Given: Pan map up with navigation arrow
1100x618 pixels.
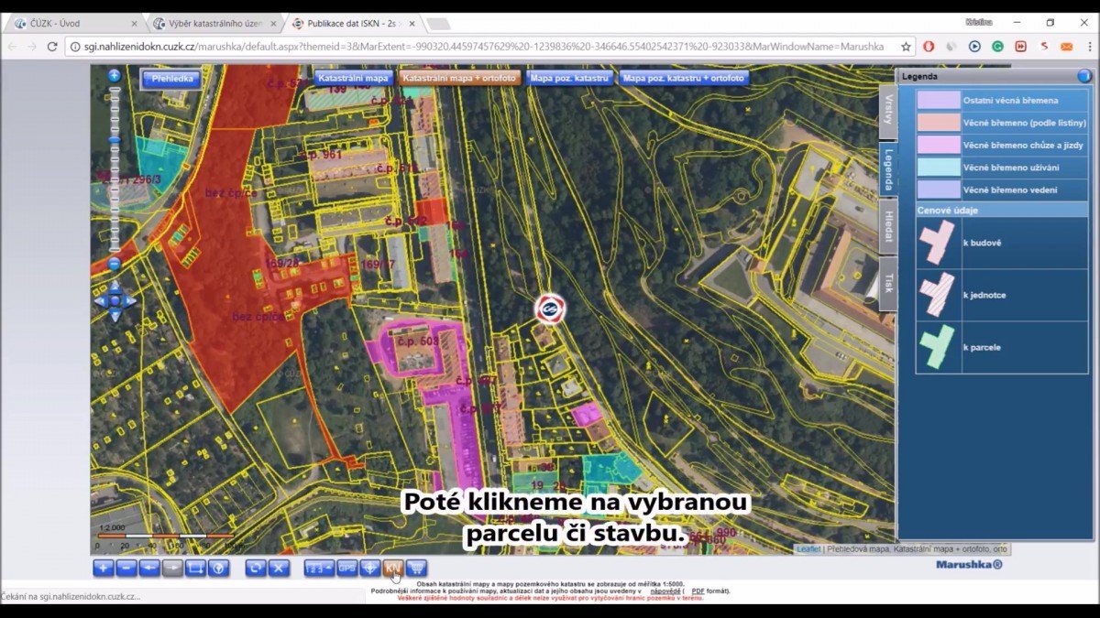Looking at the screenshot, I should pyautogui.click(x=115, y=287).
